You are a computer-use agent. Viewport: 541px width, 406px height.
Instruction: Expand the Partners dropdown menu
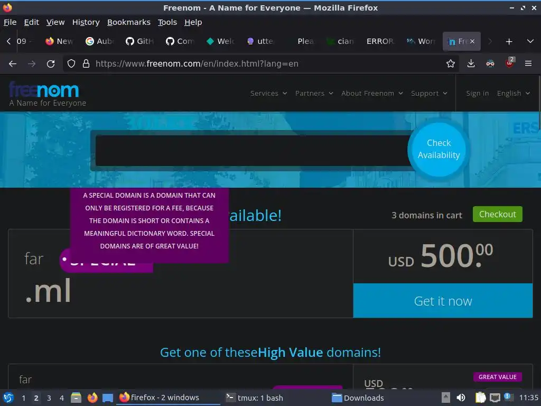pos(314,93)
